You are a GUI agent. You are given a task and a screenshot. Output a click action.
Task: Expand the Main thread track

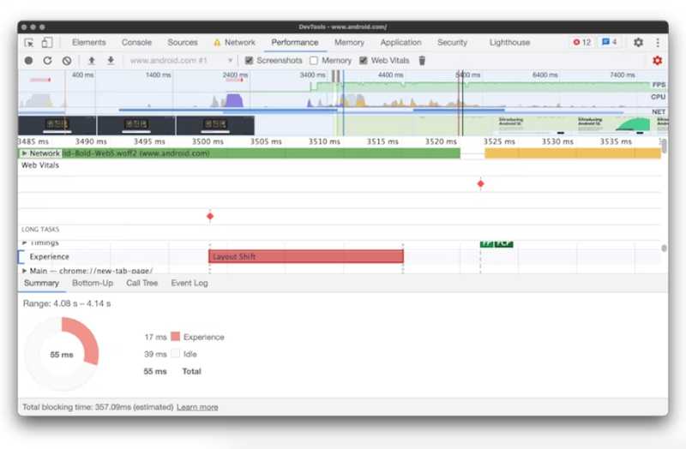coord(25,270)
